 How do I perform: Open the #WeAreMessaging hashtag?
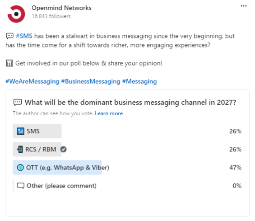[32, 81]
